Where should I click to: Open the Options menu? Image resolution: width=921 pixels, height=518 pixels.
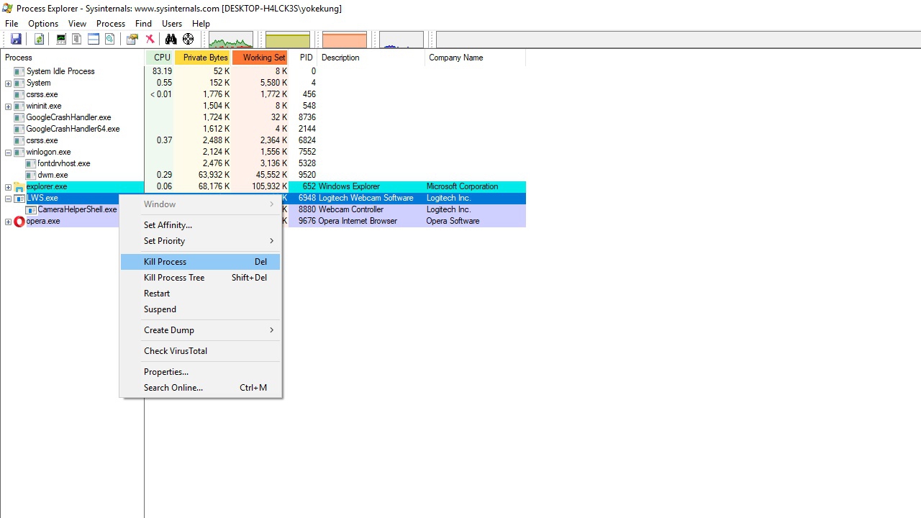(43, 24)
